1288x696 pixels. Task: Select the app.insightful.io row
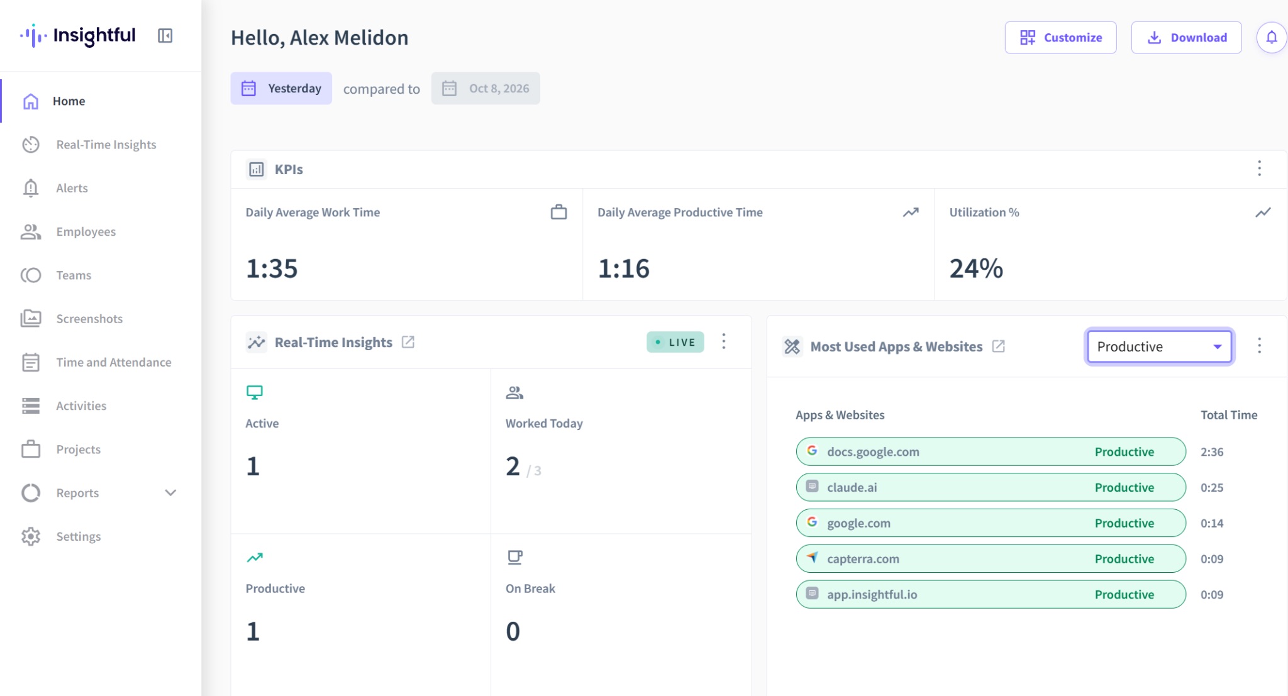click(x=991, y=594)
